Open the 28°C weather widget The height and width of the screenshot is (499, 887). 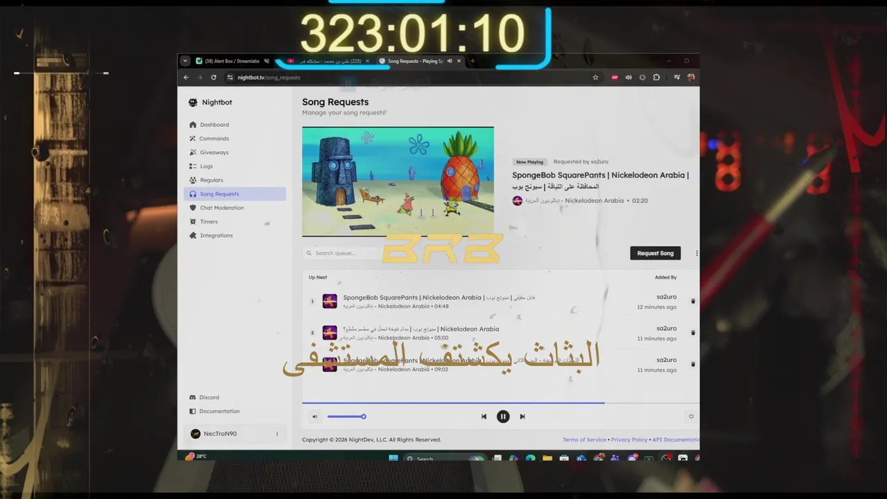tap(196, 457)
